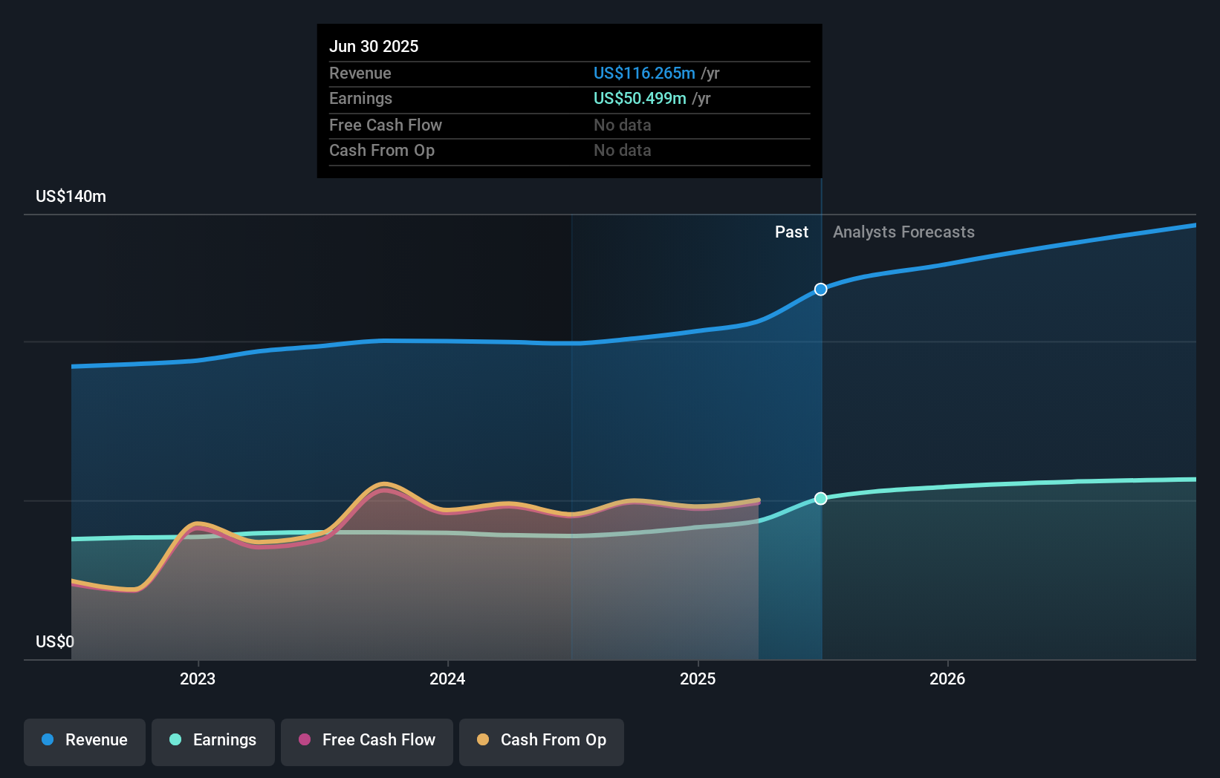Toggle the Revenue legend series
Image resolution: width=1220 pixels, height=778 pixels.
[85, 742]
